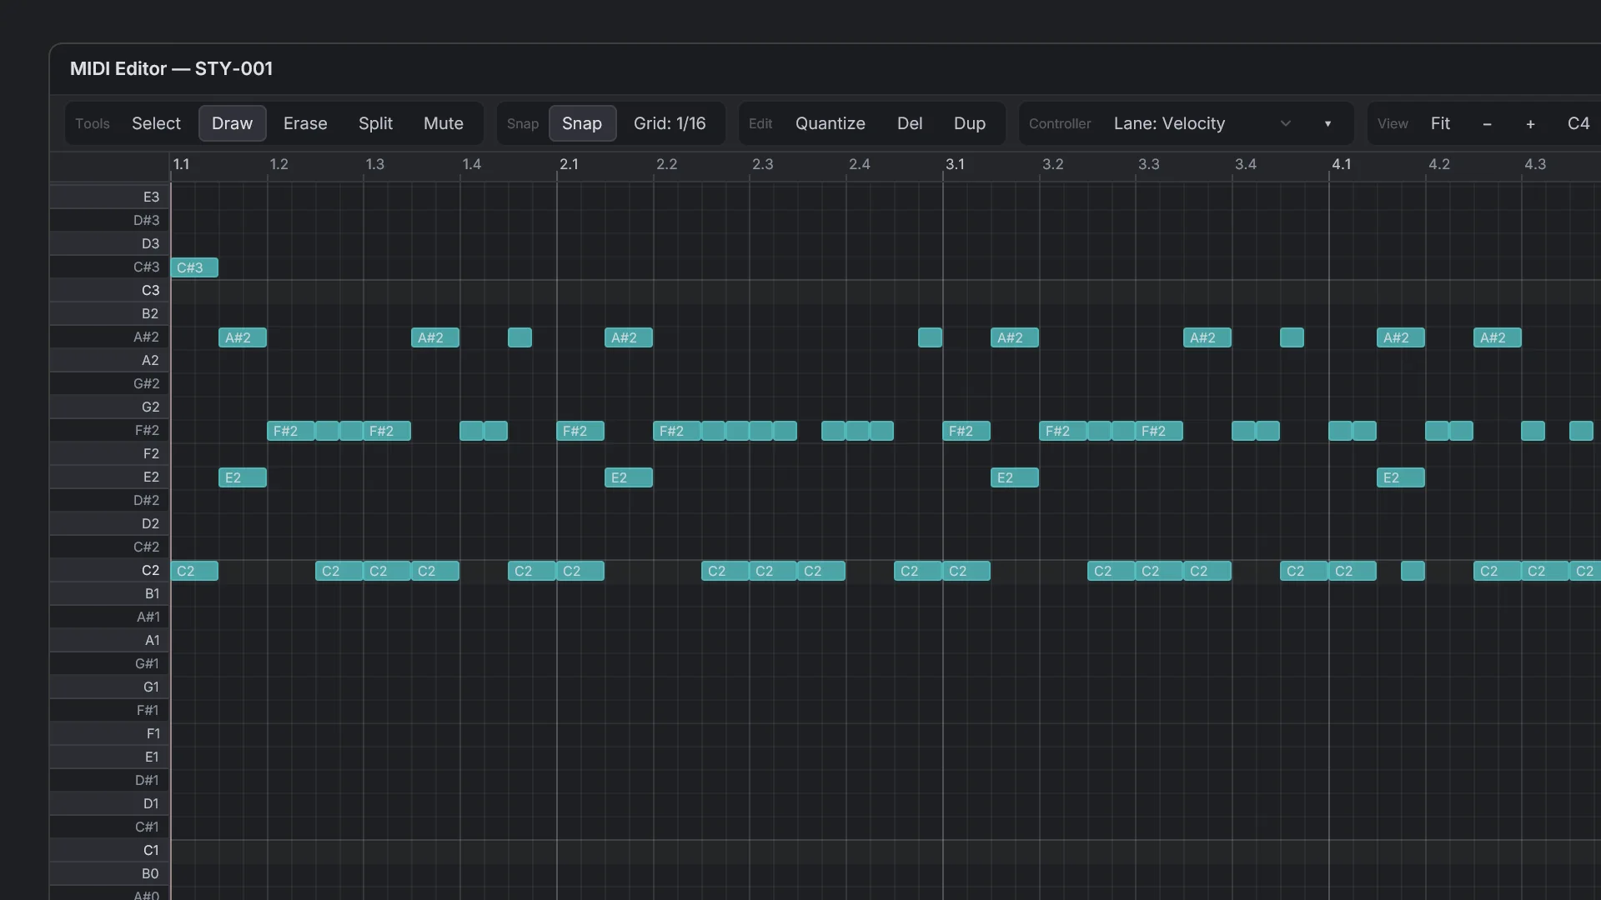Select the A#2 note at 3.3
Image resolution: width=1601 pixels, height=900 pixels.
(x=1207, y=337)
